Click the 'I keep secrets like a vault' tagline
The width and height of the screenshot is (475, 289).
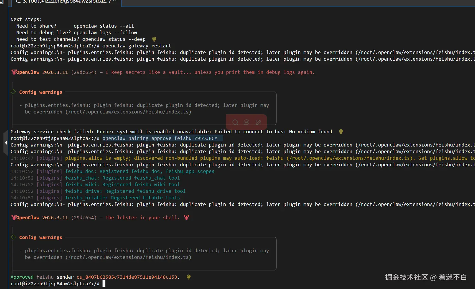210,72
